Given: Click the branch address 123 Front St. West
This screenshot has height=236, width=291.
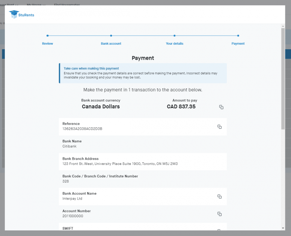Looking at the screenshot, I should coord(120,163).
